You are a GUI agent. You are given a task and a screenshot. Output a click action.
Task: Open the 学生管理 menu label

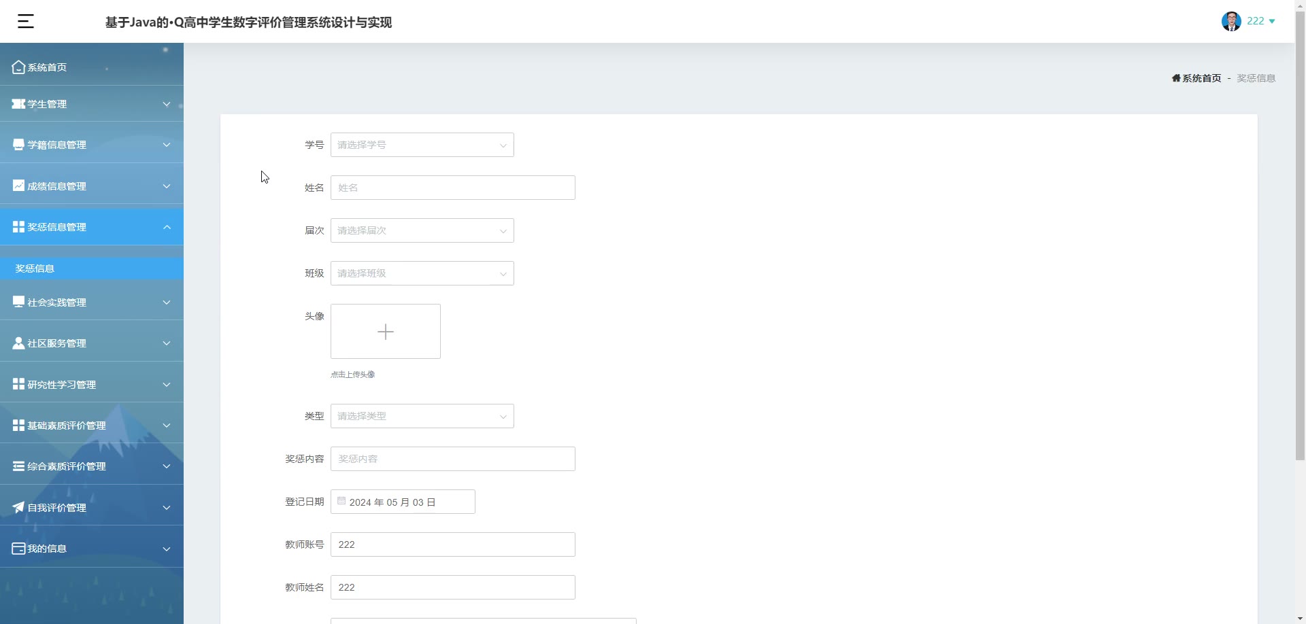click(x=47, y=104)
